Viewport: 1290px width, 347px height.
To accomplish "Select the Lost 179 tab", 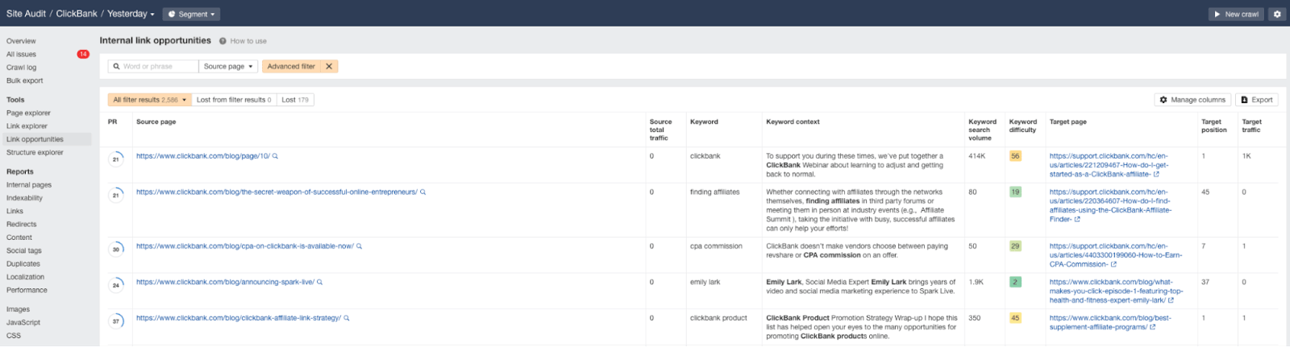I will [295, 100].
